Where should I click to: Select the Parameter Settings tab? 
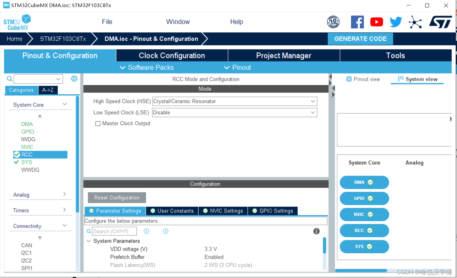pos(115,211)
